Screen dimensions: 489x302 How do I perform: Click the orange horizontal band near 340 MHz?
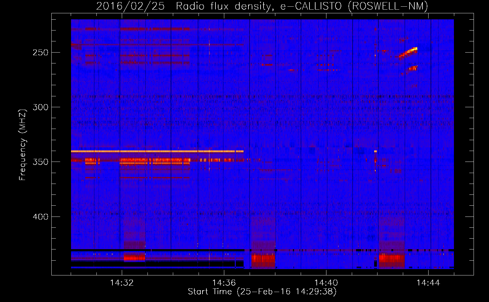click(157, 151)
